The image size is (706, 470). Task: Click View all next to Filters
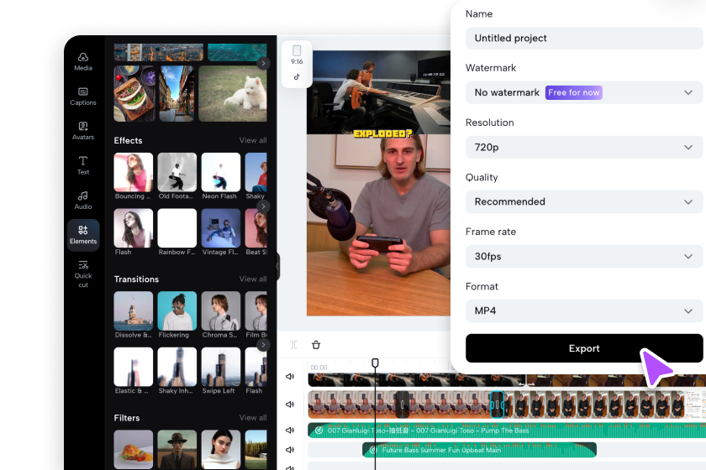pyautogui.click(x=253, y=417)
